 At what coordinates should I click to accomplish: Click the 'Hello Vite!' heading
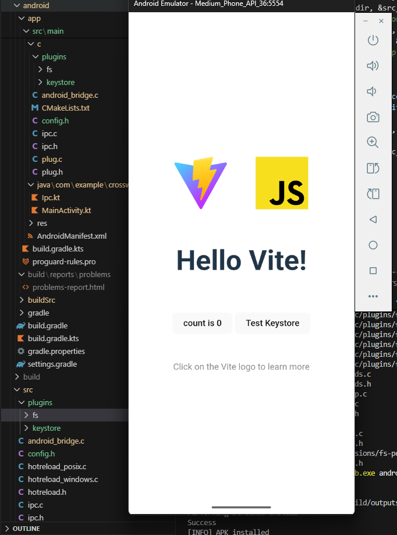pos(241,260)
